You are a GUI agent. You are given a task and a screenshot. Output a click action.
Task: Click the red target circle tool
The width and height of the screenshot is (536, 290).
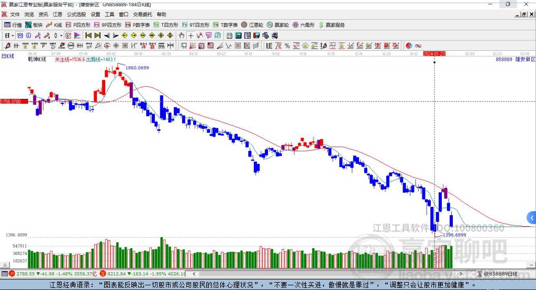pos(107,46)
